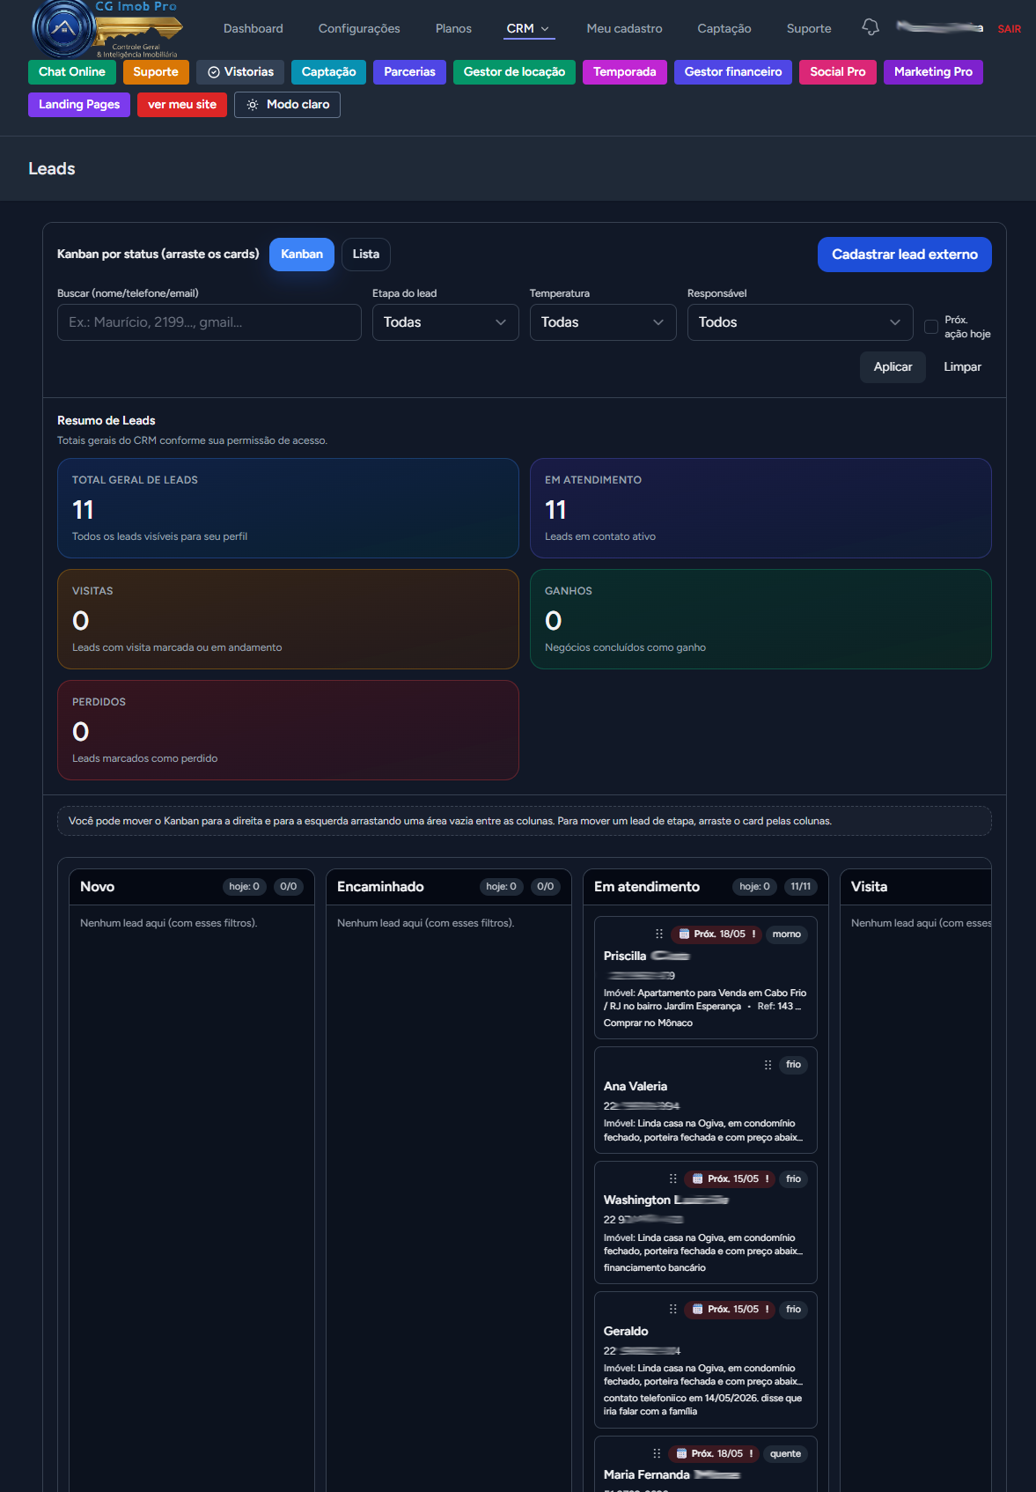Enable the Próx. ação hoje checkbox
This screenshot has width=1036, height=1492.
[x=931, y=327]
